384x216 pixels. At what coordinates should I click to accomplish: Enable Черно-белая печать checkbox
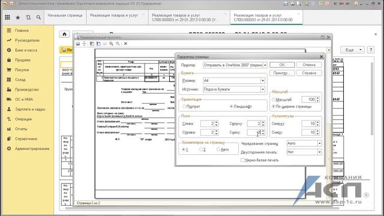click(x=242, y=160)
